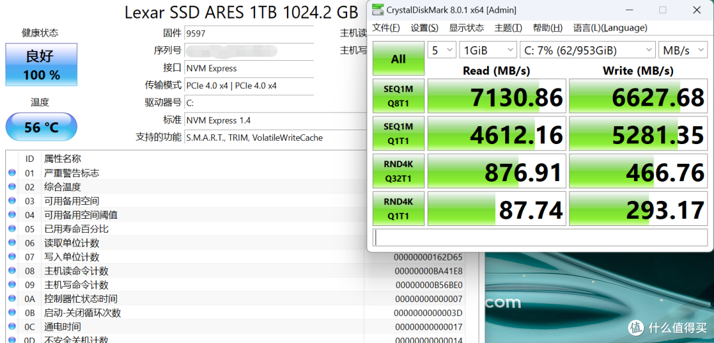Start the RND4K Q1T1 test
This screenshot has height=343, width=714.
point(399,208)
